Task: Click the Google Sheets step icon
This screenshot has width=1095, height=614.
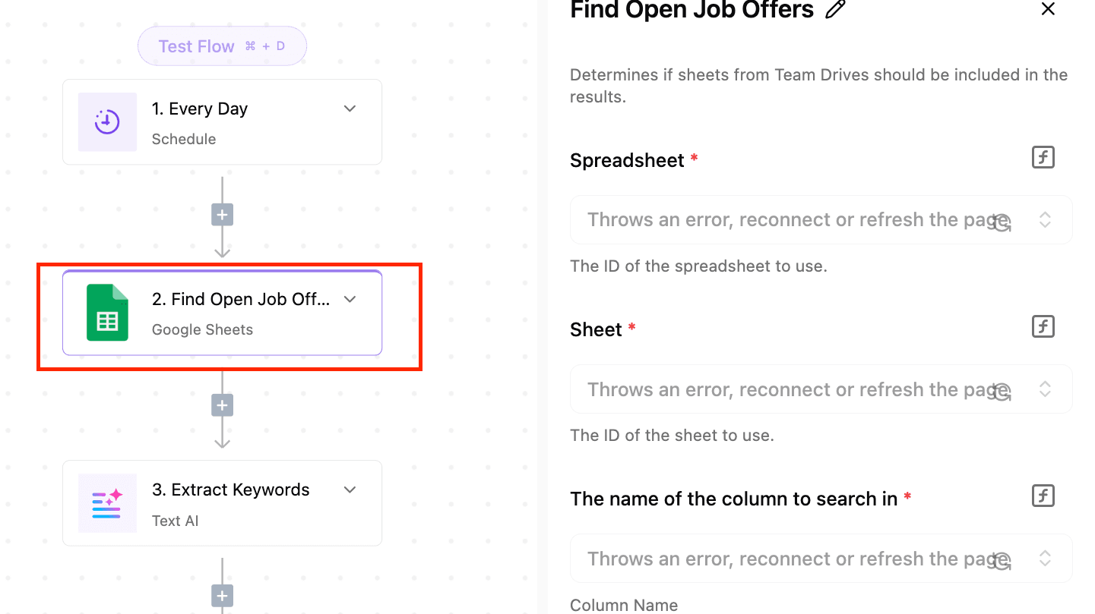Action: pyautogui.click(x=107, y=313)
